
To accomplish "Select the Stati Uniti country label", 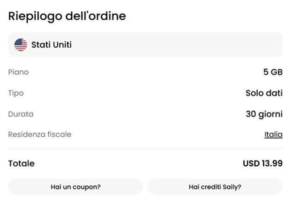I will point(51,45).
